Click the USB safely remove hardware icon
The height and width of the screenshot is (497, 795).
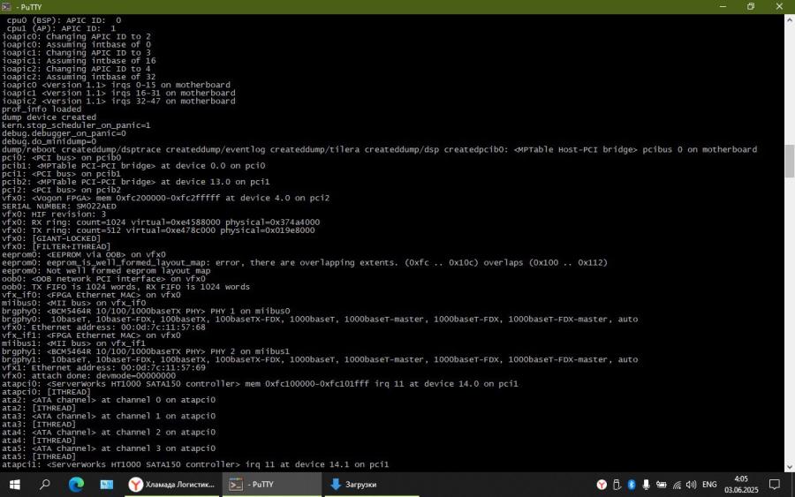pyautogui.click(x=617, y=485)
